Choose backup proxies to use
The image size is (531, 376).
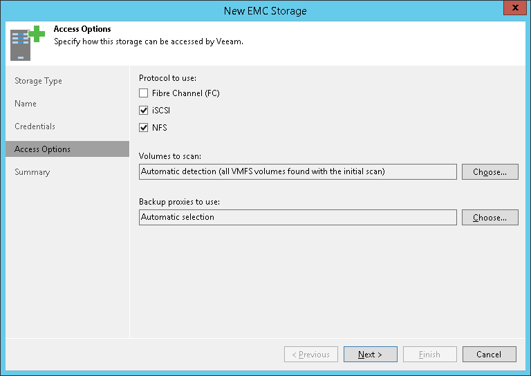tap(490, 218)
